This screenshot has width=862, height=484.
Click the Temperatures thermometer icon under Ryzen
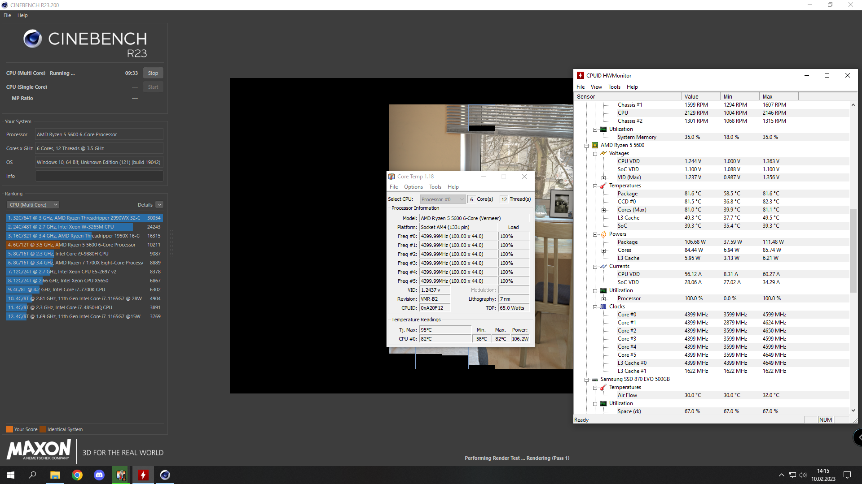pyautogui.click(x=603, y=186)
